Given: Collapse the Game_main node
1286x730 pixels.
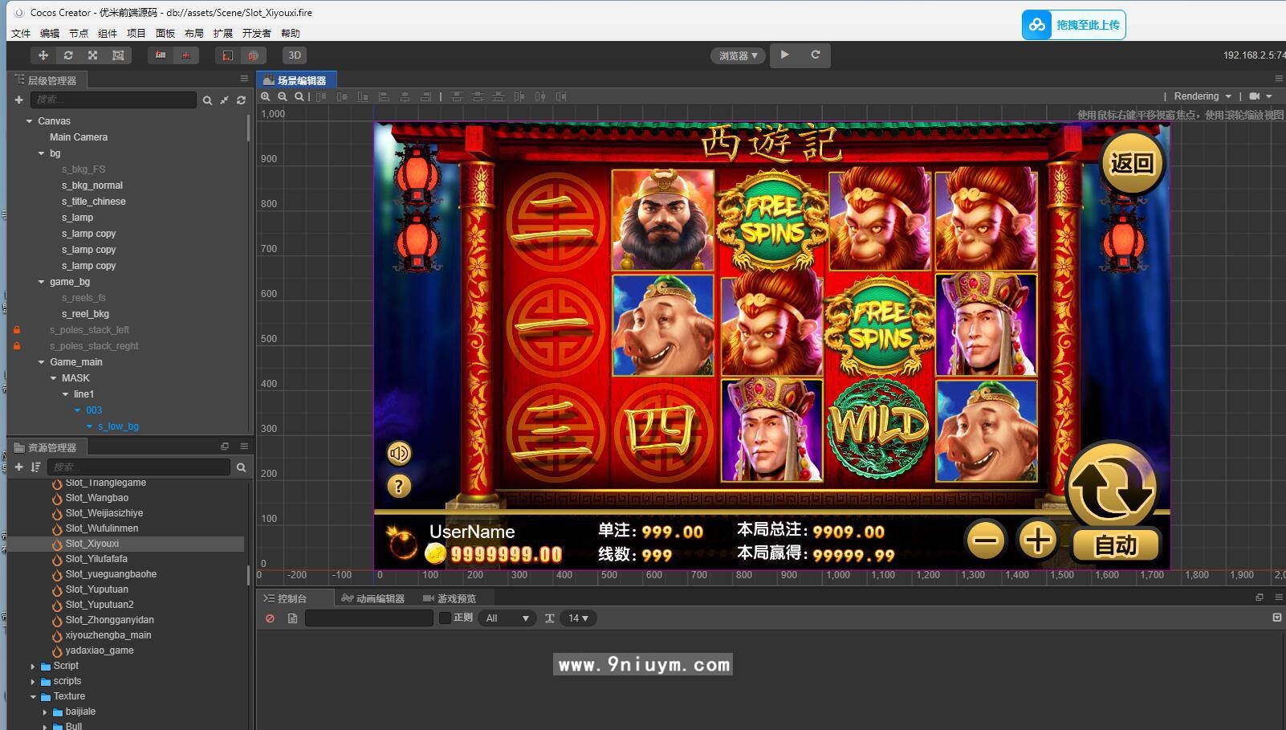Looking at the screenshot, I should [42, 362].
